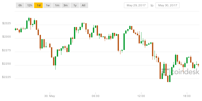Open the May 29, 2017 start date field
Image resolution: width=202 pixels, height=101 pixels.
pos(136,5)
